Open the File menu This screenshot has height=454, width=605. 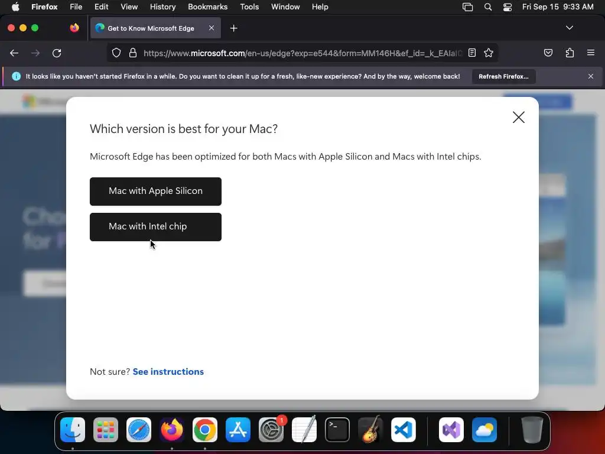click(x=76, y=7)
